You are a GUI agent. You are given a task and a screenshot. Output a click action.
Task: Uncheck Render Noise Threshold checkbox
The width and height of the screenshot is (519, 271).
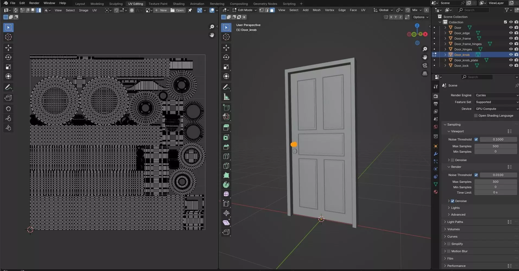coord(476,175)
